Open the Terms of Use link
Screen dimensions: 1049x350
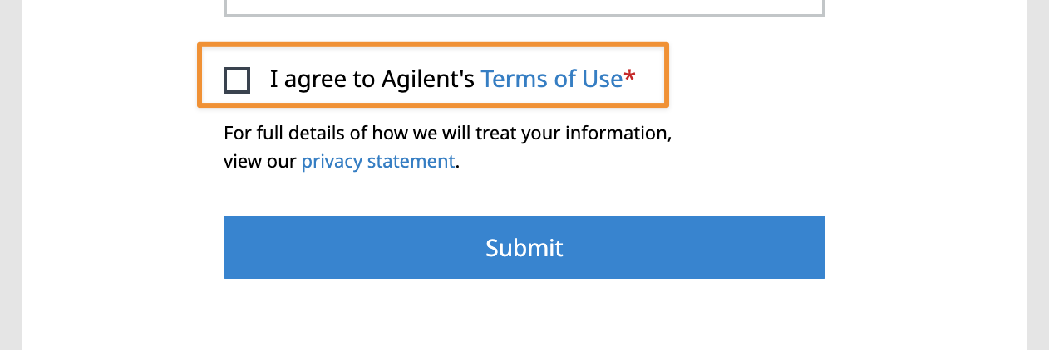[551, 80]
